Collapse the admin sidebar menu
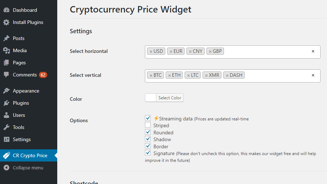The image size is (327, 184). coord(28,168)
